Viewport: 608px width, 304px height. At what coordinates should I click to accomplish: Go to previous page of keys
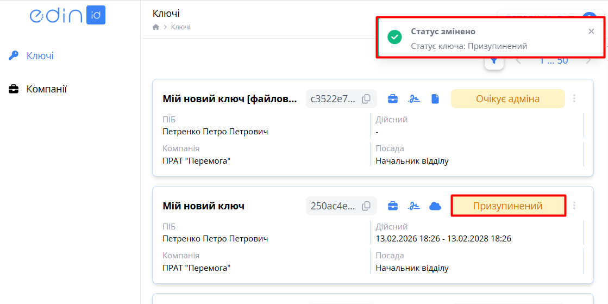click(x=518, y=61)
